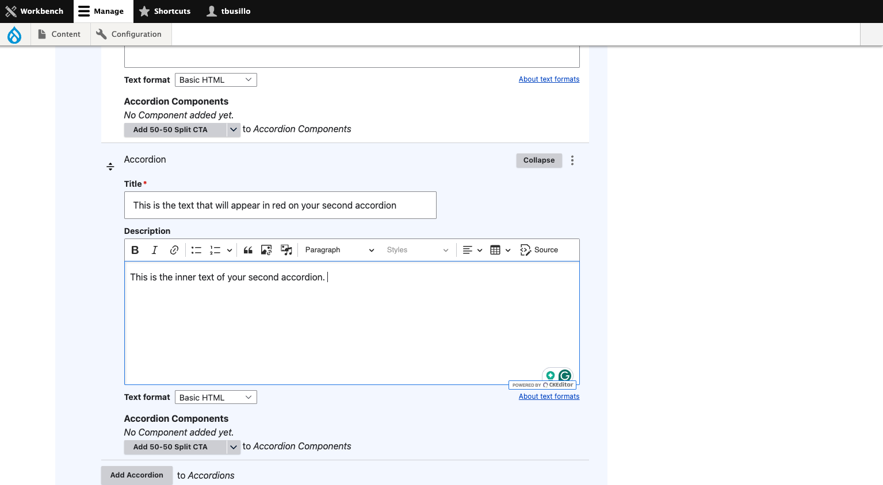The width and height of the screenshot is (883, 485).
Task: Change the first accordion's Text format dropdown
Action: [216, 80]
